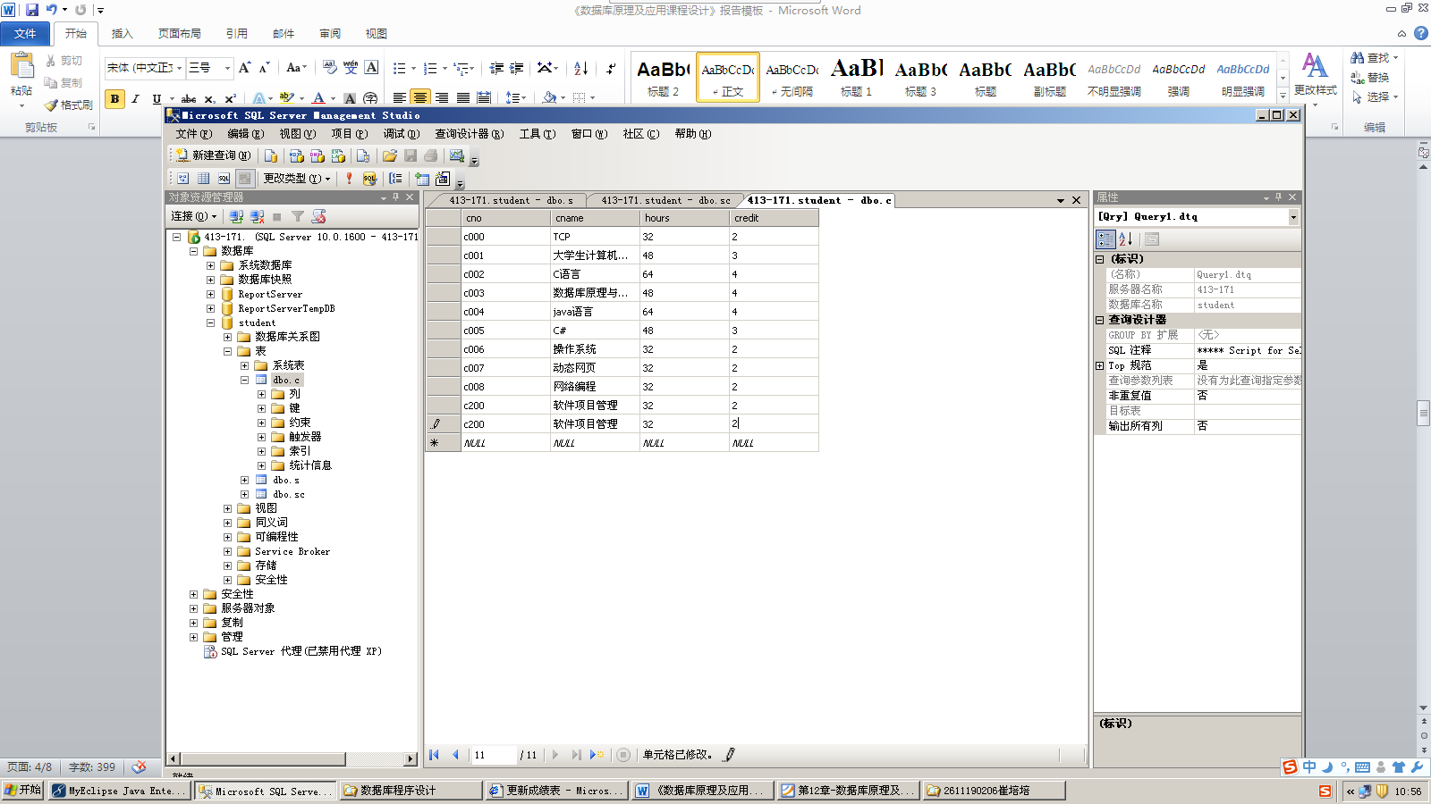The width and height of the screenshot is (1431, 804).
Task: Open MyEclipse Java Enterprise from the taskbar
Action: [120, 791]
